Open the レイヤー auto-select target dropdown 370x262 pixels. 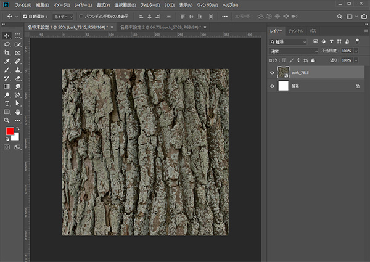(62, 17)
